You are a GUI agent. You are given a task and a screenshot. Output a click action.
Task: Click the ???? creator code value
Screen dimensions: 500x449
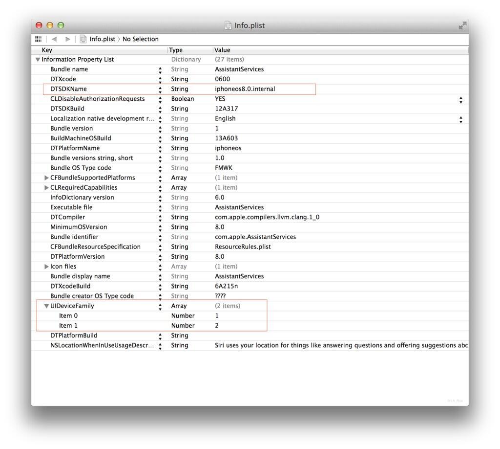[220, 296]
